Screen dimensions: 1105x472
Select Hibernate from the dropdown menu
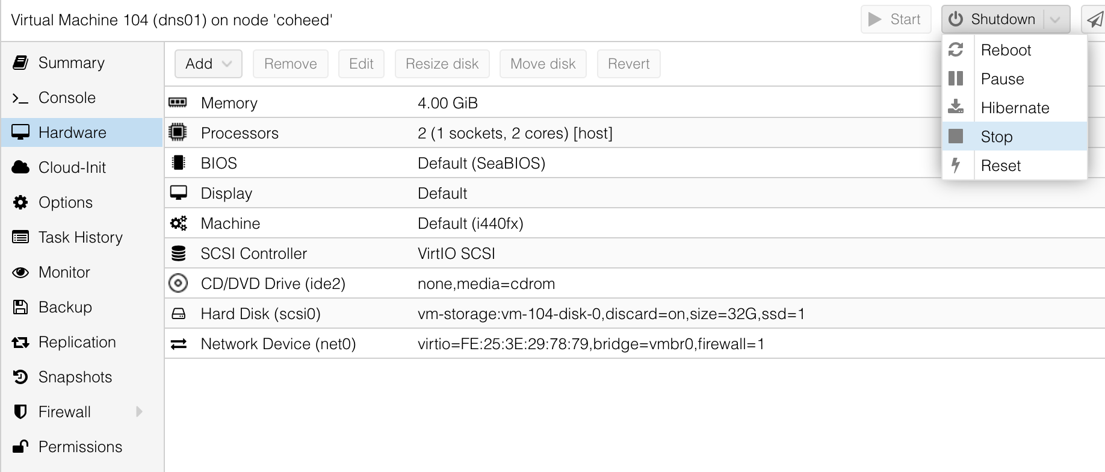point(1015,108)
